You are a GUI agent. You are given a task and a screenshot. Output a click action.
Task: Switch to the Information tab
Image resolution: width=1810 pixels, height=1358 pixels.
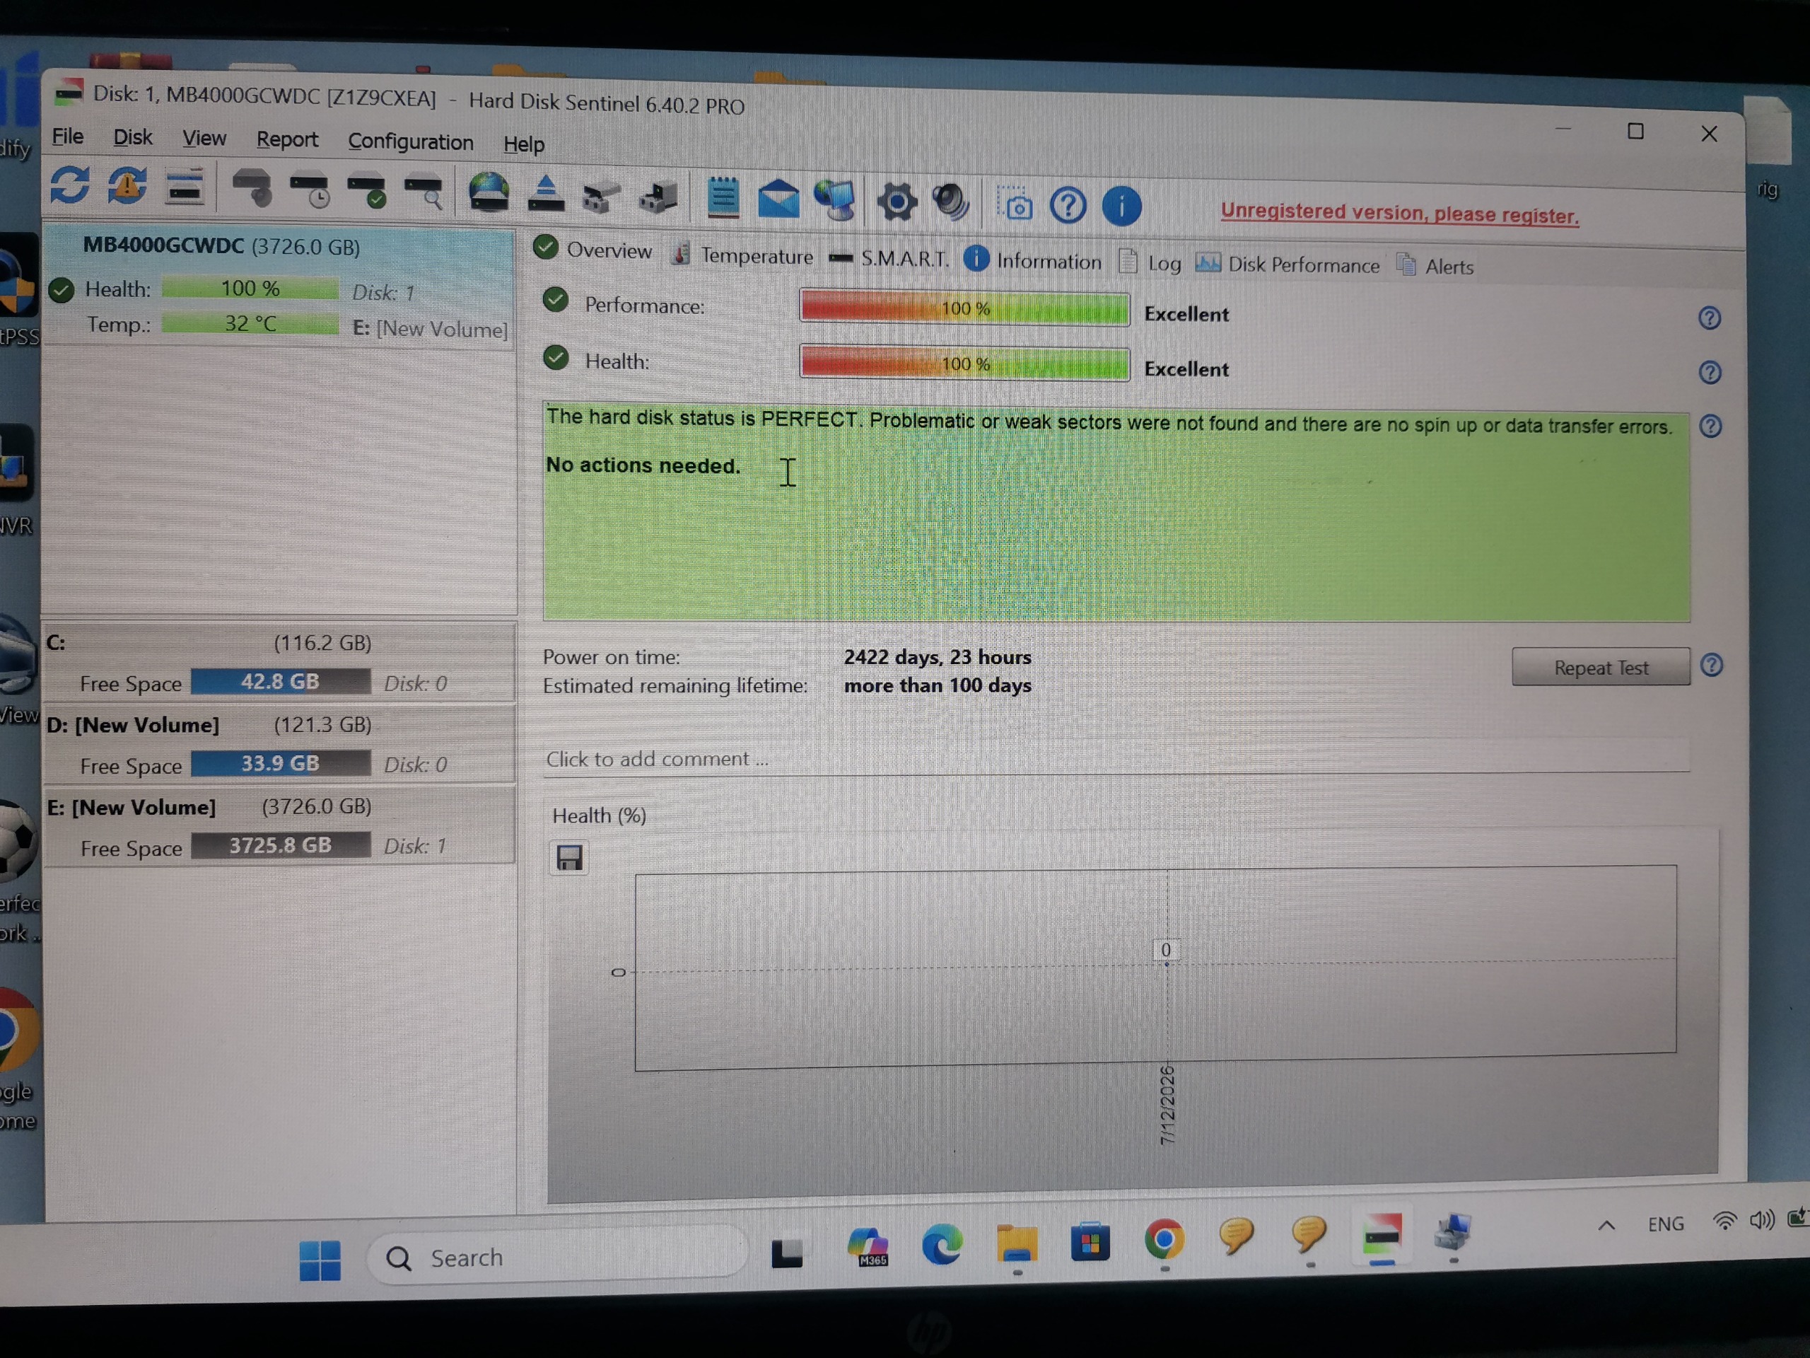1033,261
